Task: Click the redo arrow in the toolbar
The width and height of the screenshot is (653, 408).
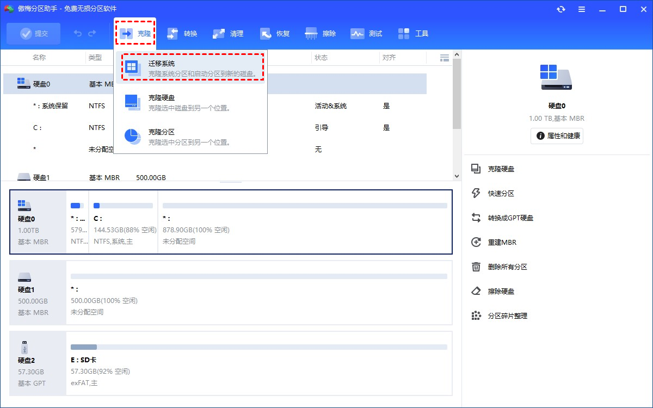Action: click(94, 33)
